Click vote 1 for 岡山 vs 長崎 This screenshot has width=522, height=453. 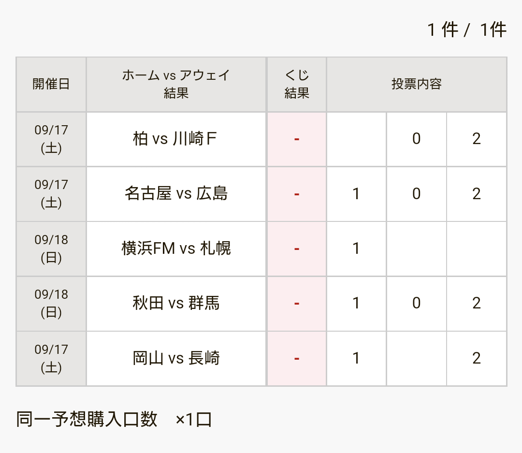pyautogui.click(x=356, y=359)
